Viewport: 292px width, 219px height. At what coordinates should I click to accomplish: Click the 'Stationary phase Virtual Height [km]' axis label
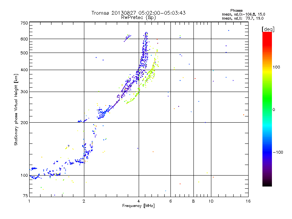(x=16, y=109)
